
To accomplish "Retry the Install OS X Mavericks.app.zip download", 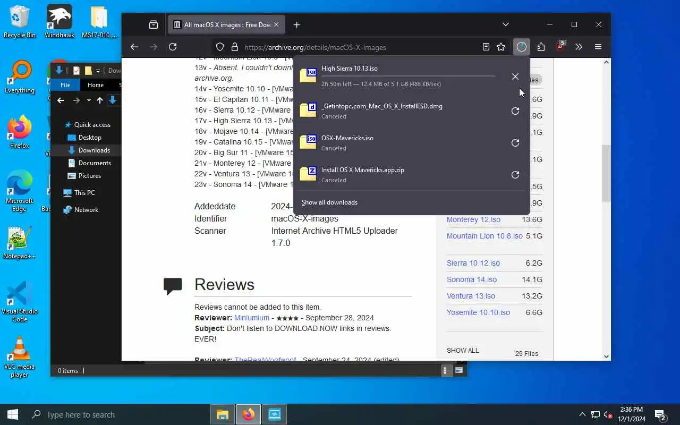I will tap(515, 175).
